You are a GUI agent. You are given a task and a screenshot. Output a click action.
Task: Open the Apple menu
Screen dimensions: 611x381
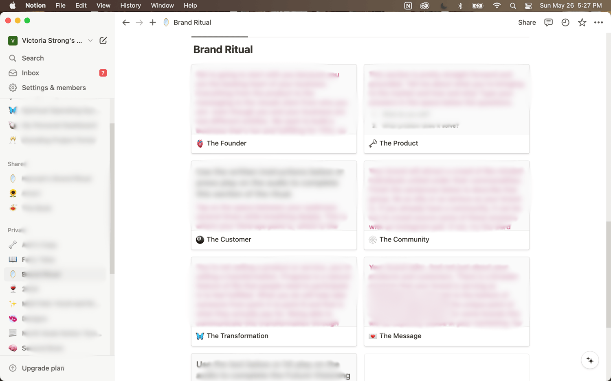pos(12,5)
